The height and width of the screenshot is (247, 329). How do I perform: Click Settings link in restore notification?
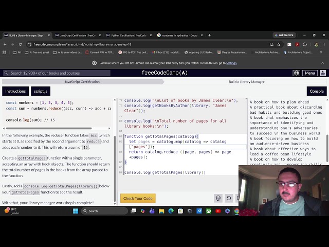pyautogui.click(x=231, y=63)
